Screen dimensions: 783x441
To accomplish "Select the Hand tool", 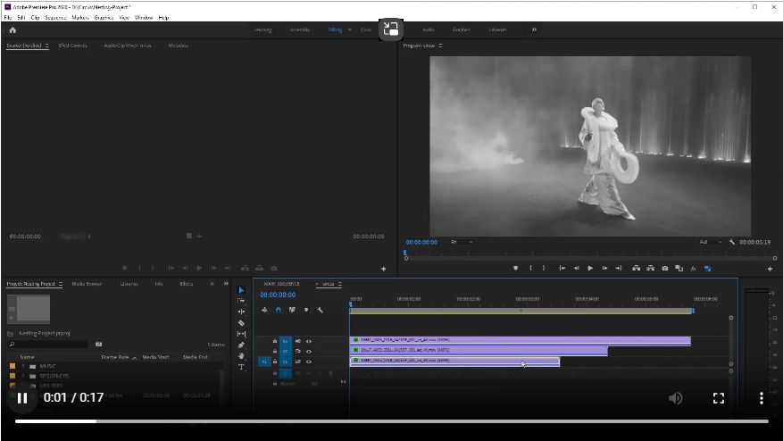I will 241,355.
